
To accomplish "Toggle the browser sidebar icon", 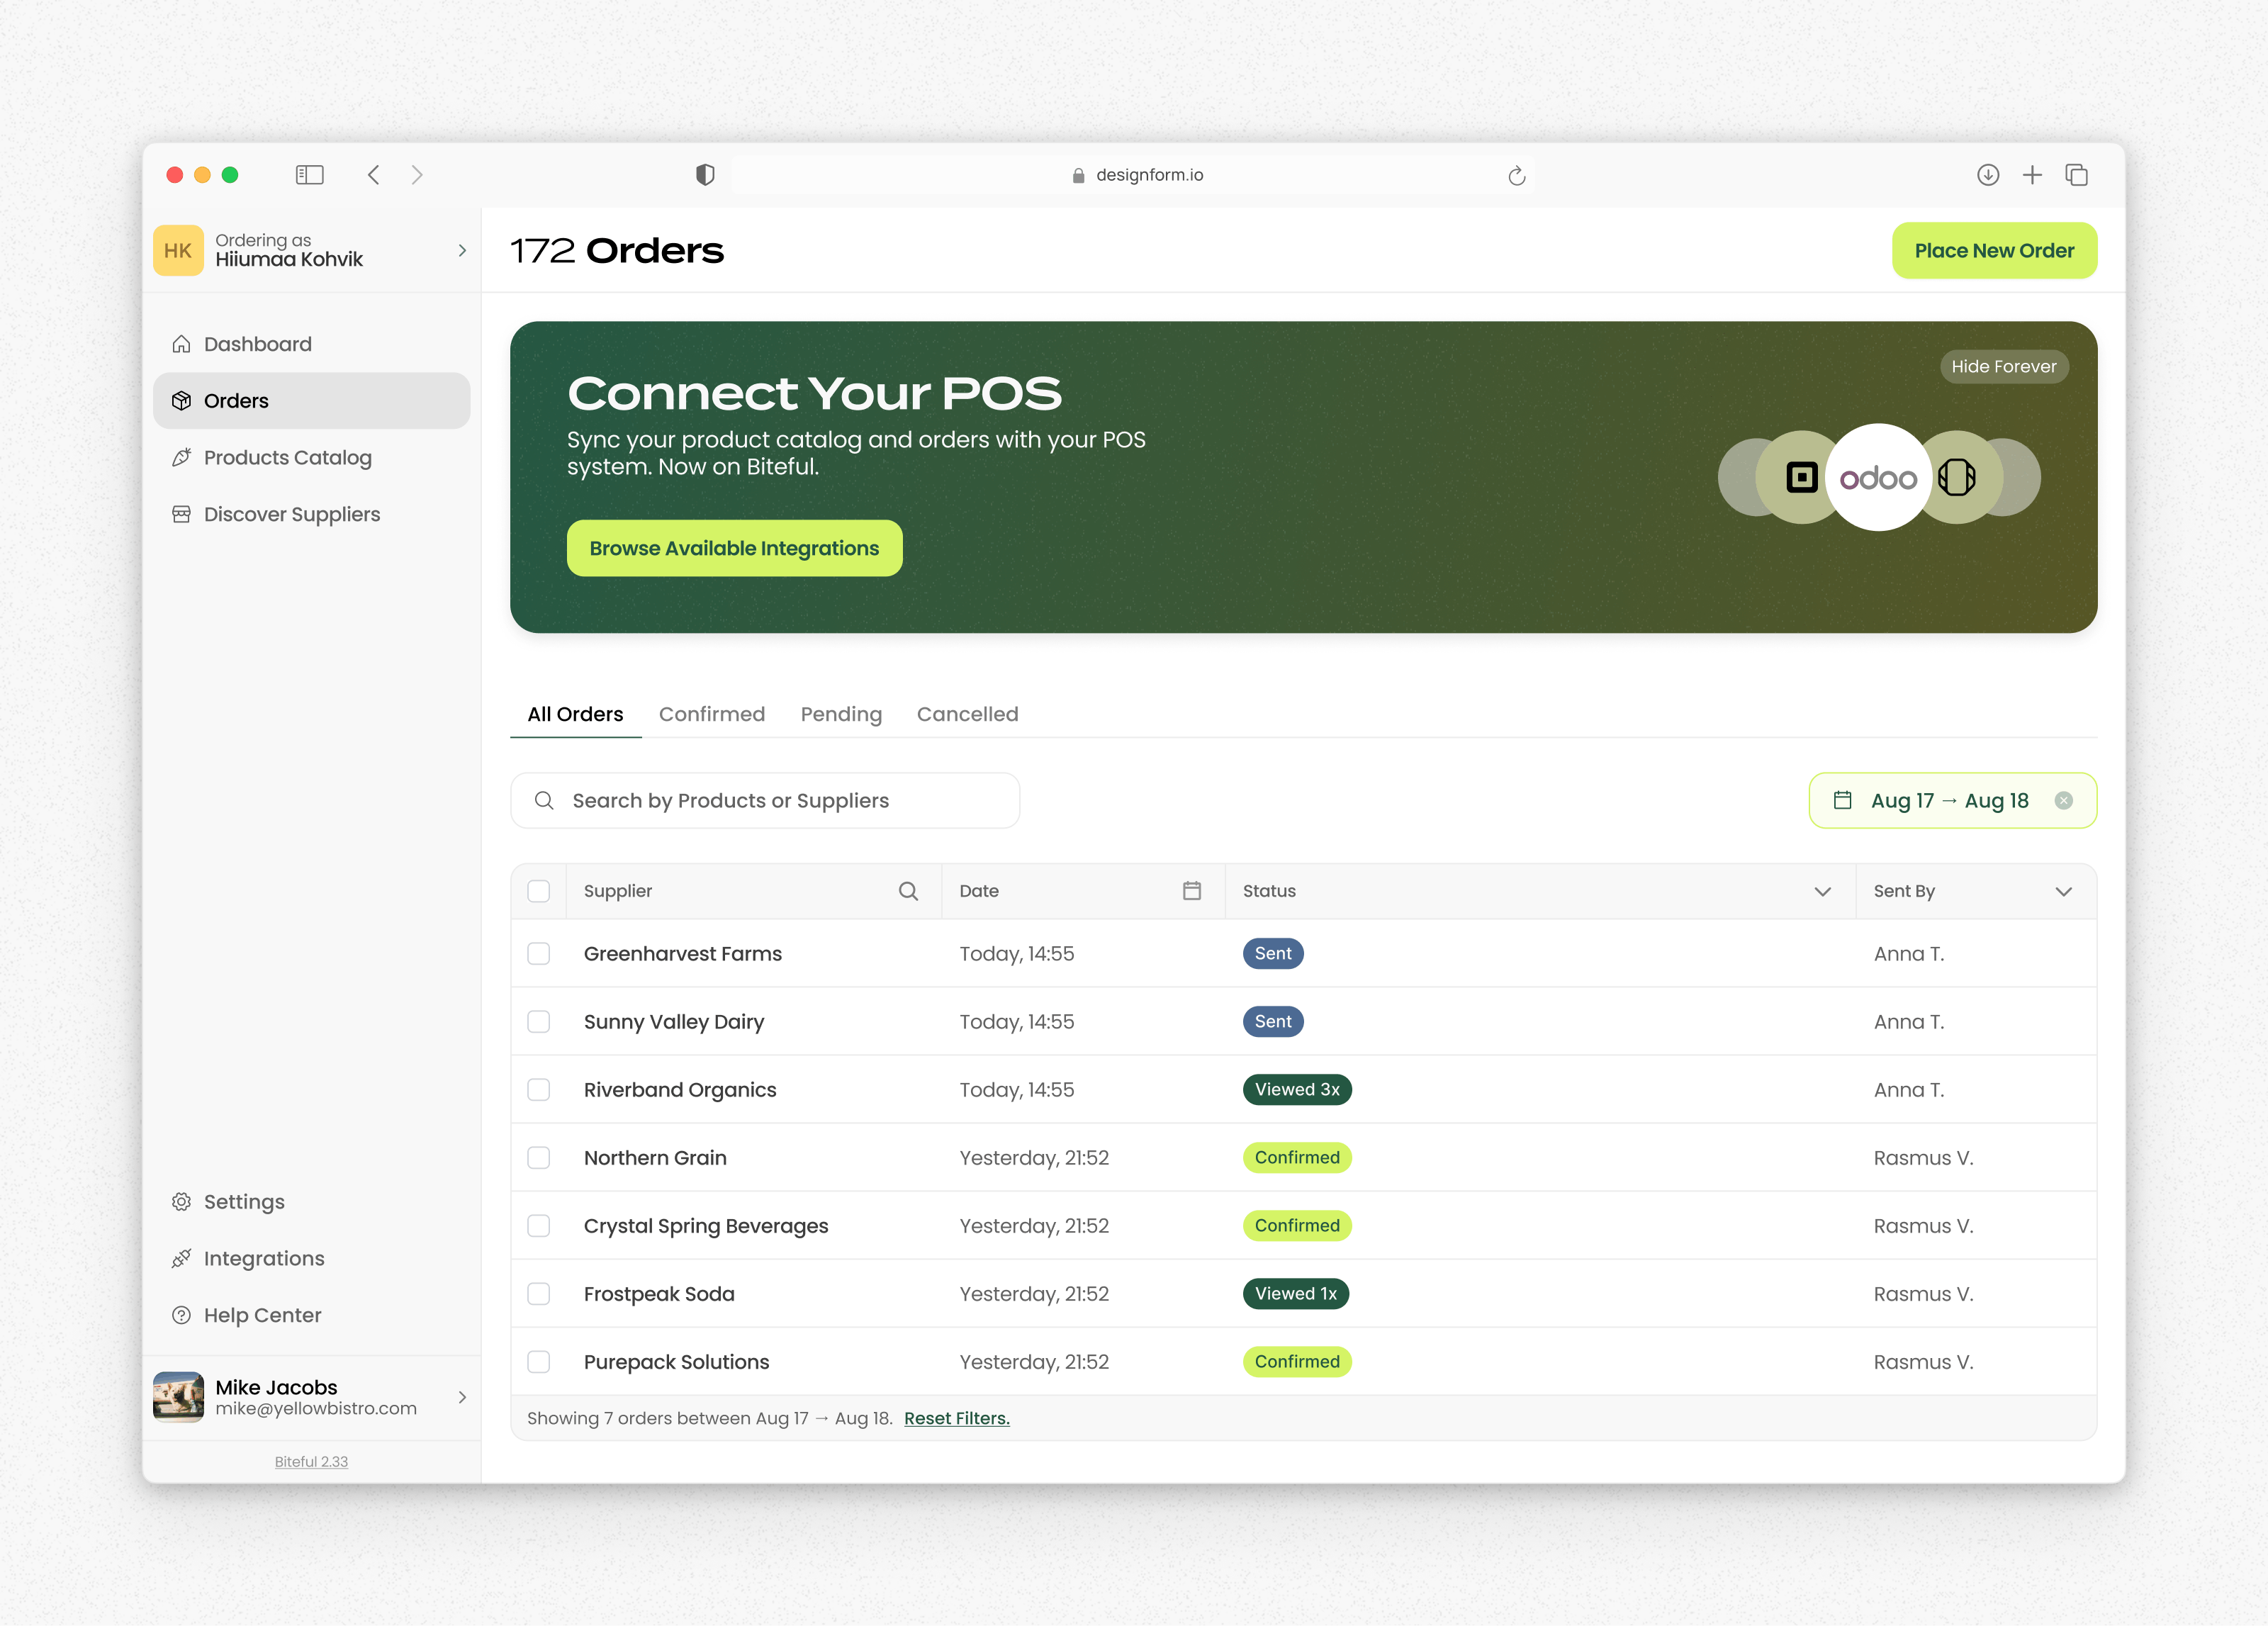I will [x=310, y=175].
